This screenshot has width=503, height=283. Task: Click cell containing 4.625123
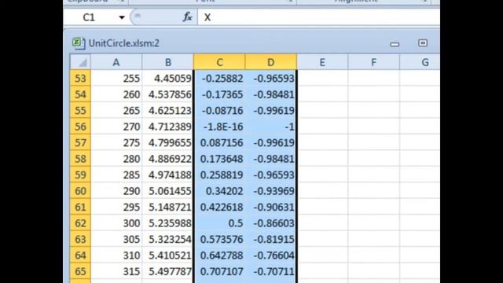point(167,110)
